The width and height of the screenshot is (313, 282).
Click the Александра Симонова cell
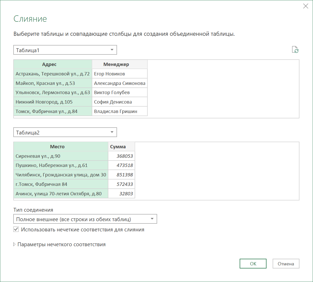[x=120, y=83]
